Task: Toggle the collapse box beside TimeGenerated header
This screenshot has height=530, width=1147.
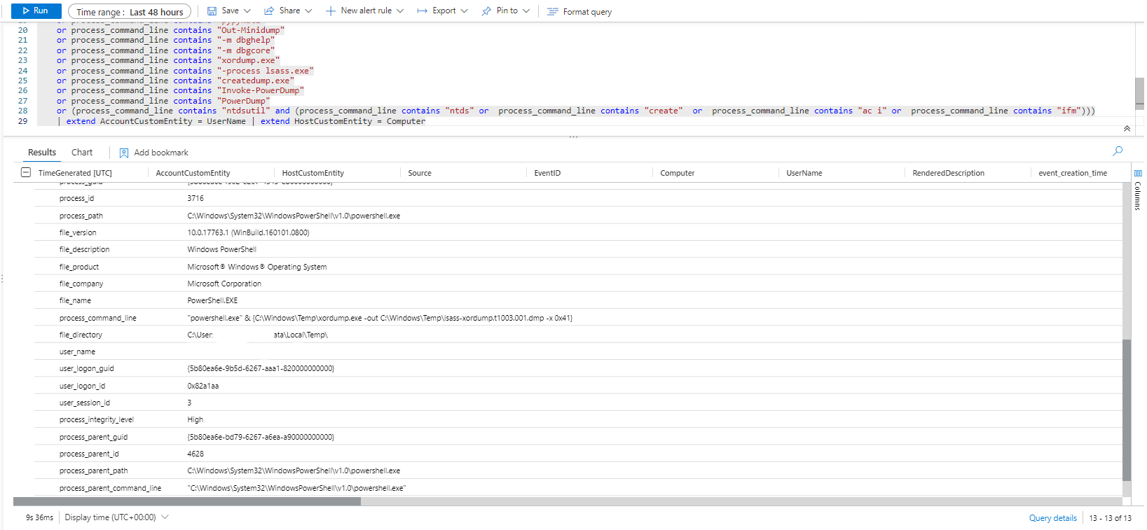Action: click(26, 173)
